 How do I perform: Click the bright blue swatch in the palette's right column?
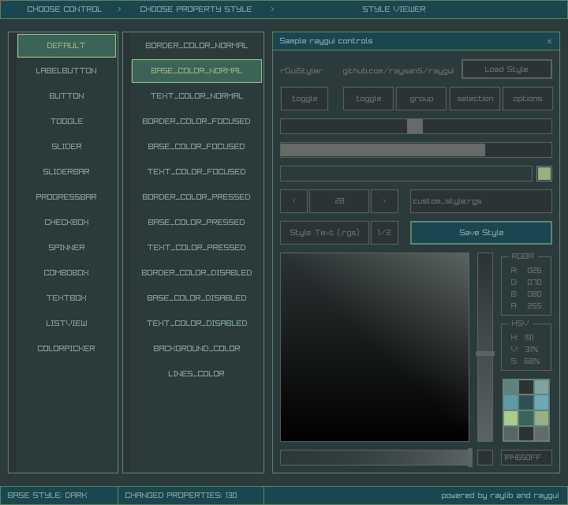541,402
